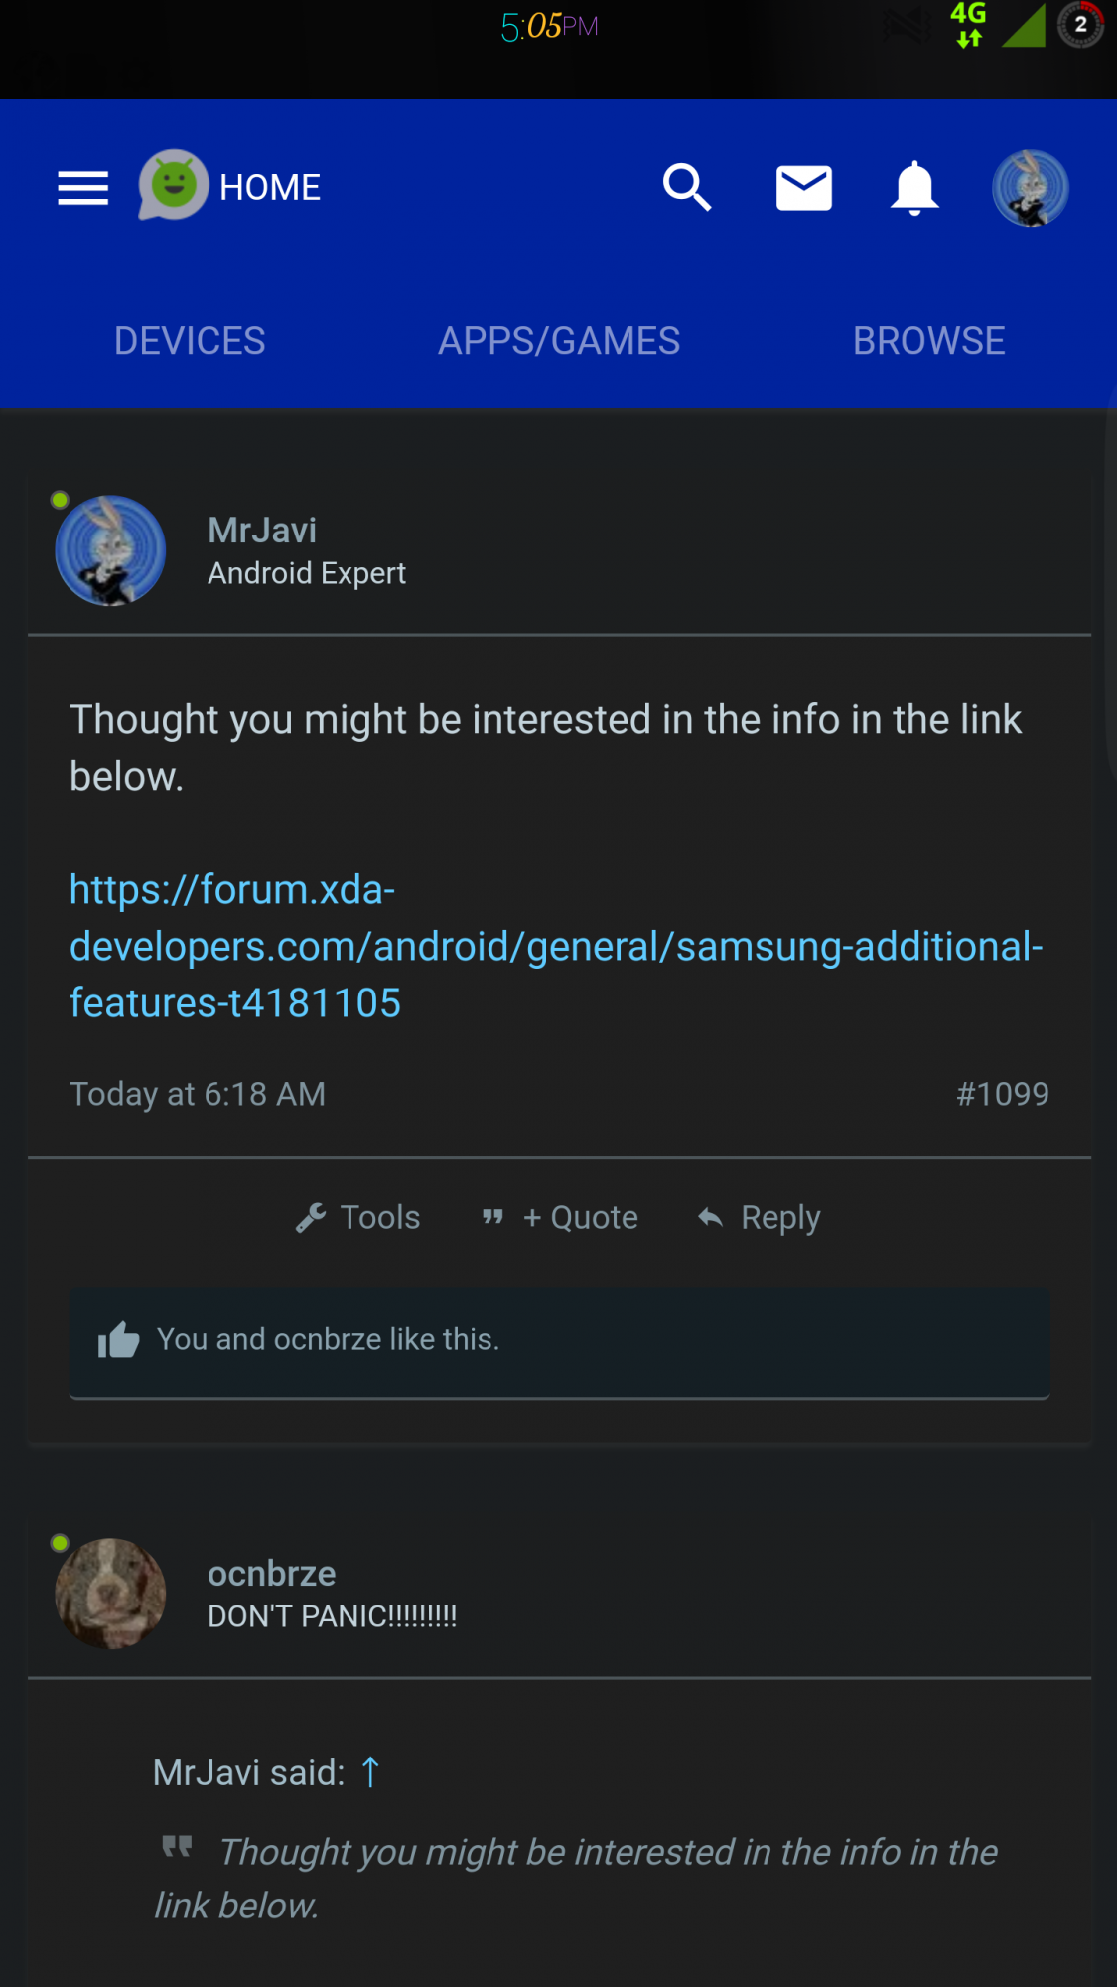Tap the green Android forum logo

pyautogui.click(x=173, y=186)
